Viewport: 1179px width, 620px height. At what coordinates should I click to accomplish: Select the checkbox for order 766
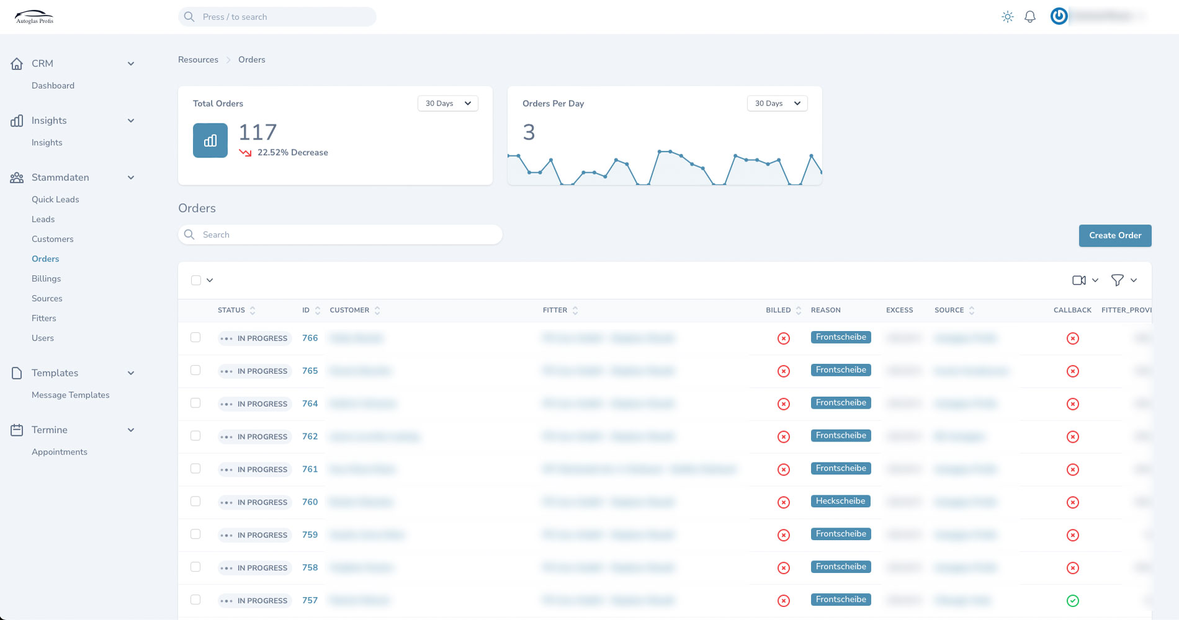195,337
